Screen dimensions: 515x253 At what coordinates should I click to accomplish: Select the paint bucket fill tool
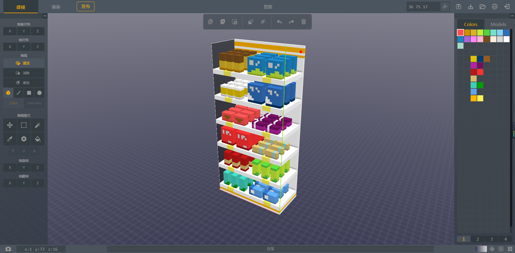tap(38, 139)
